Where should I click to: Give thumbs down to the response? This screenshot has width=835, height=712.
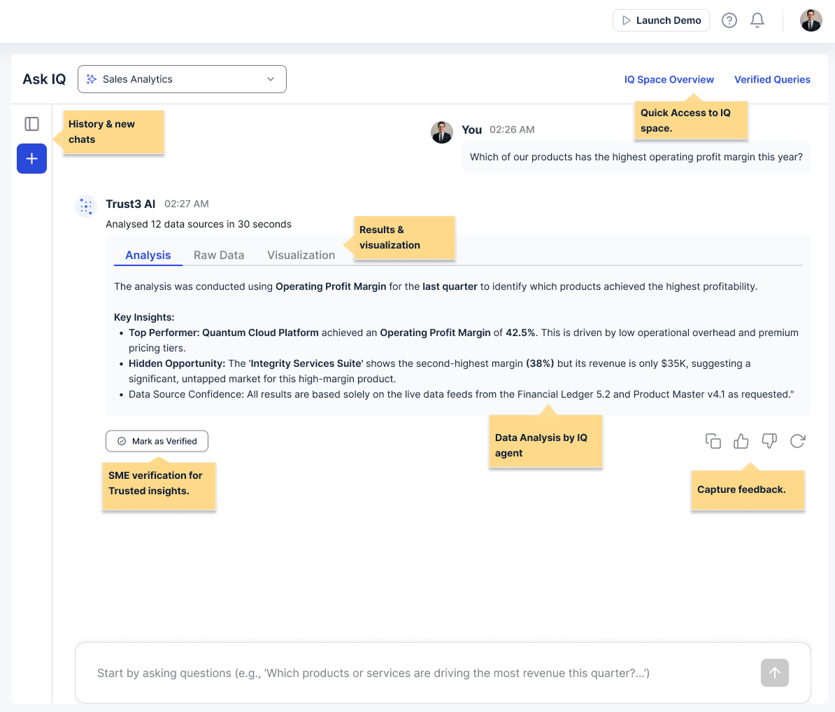pos(769,441)
